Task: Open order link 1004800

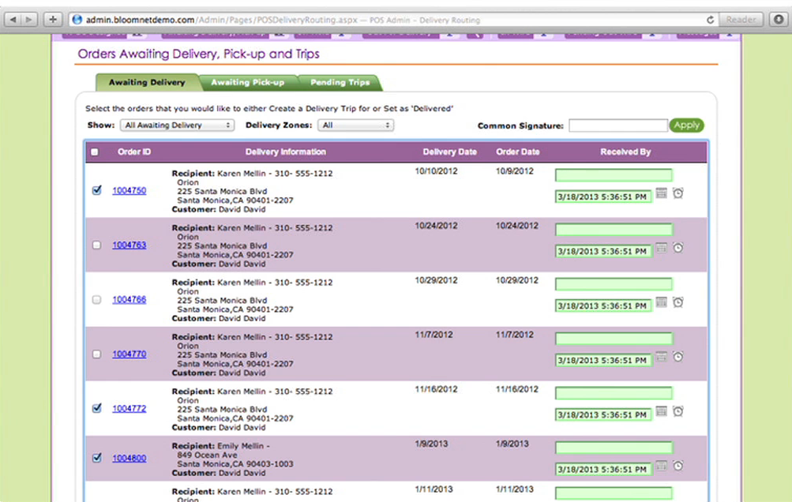Action: tap(129, 458)
